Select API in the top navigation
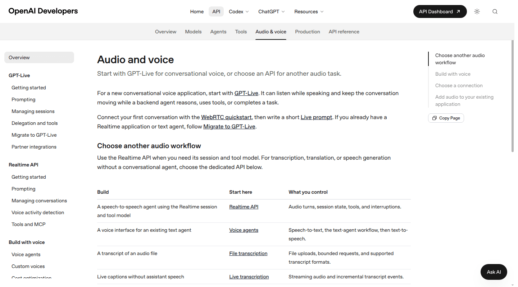The image size is (518, 287). (216, 11)
